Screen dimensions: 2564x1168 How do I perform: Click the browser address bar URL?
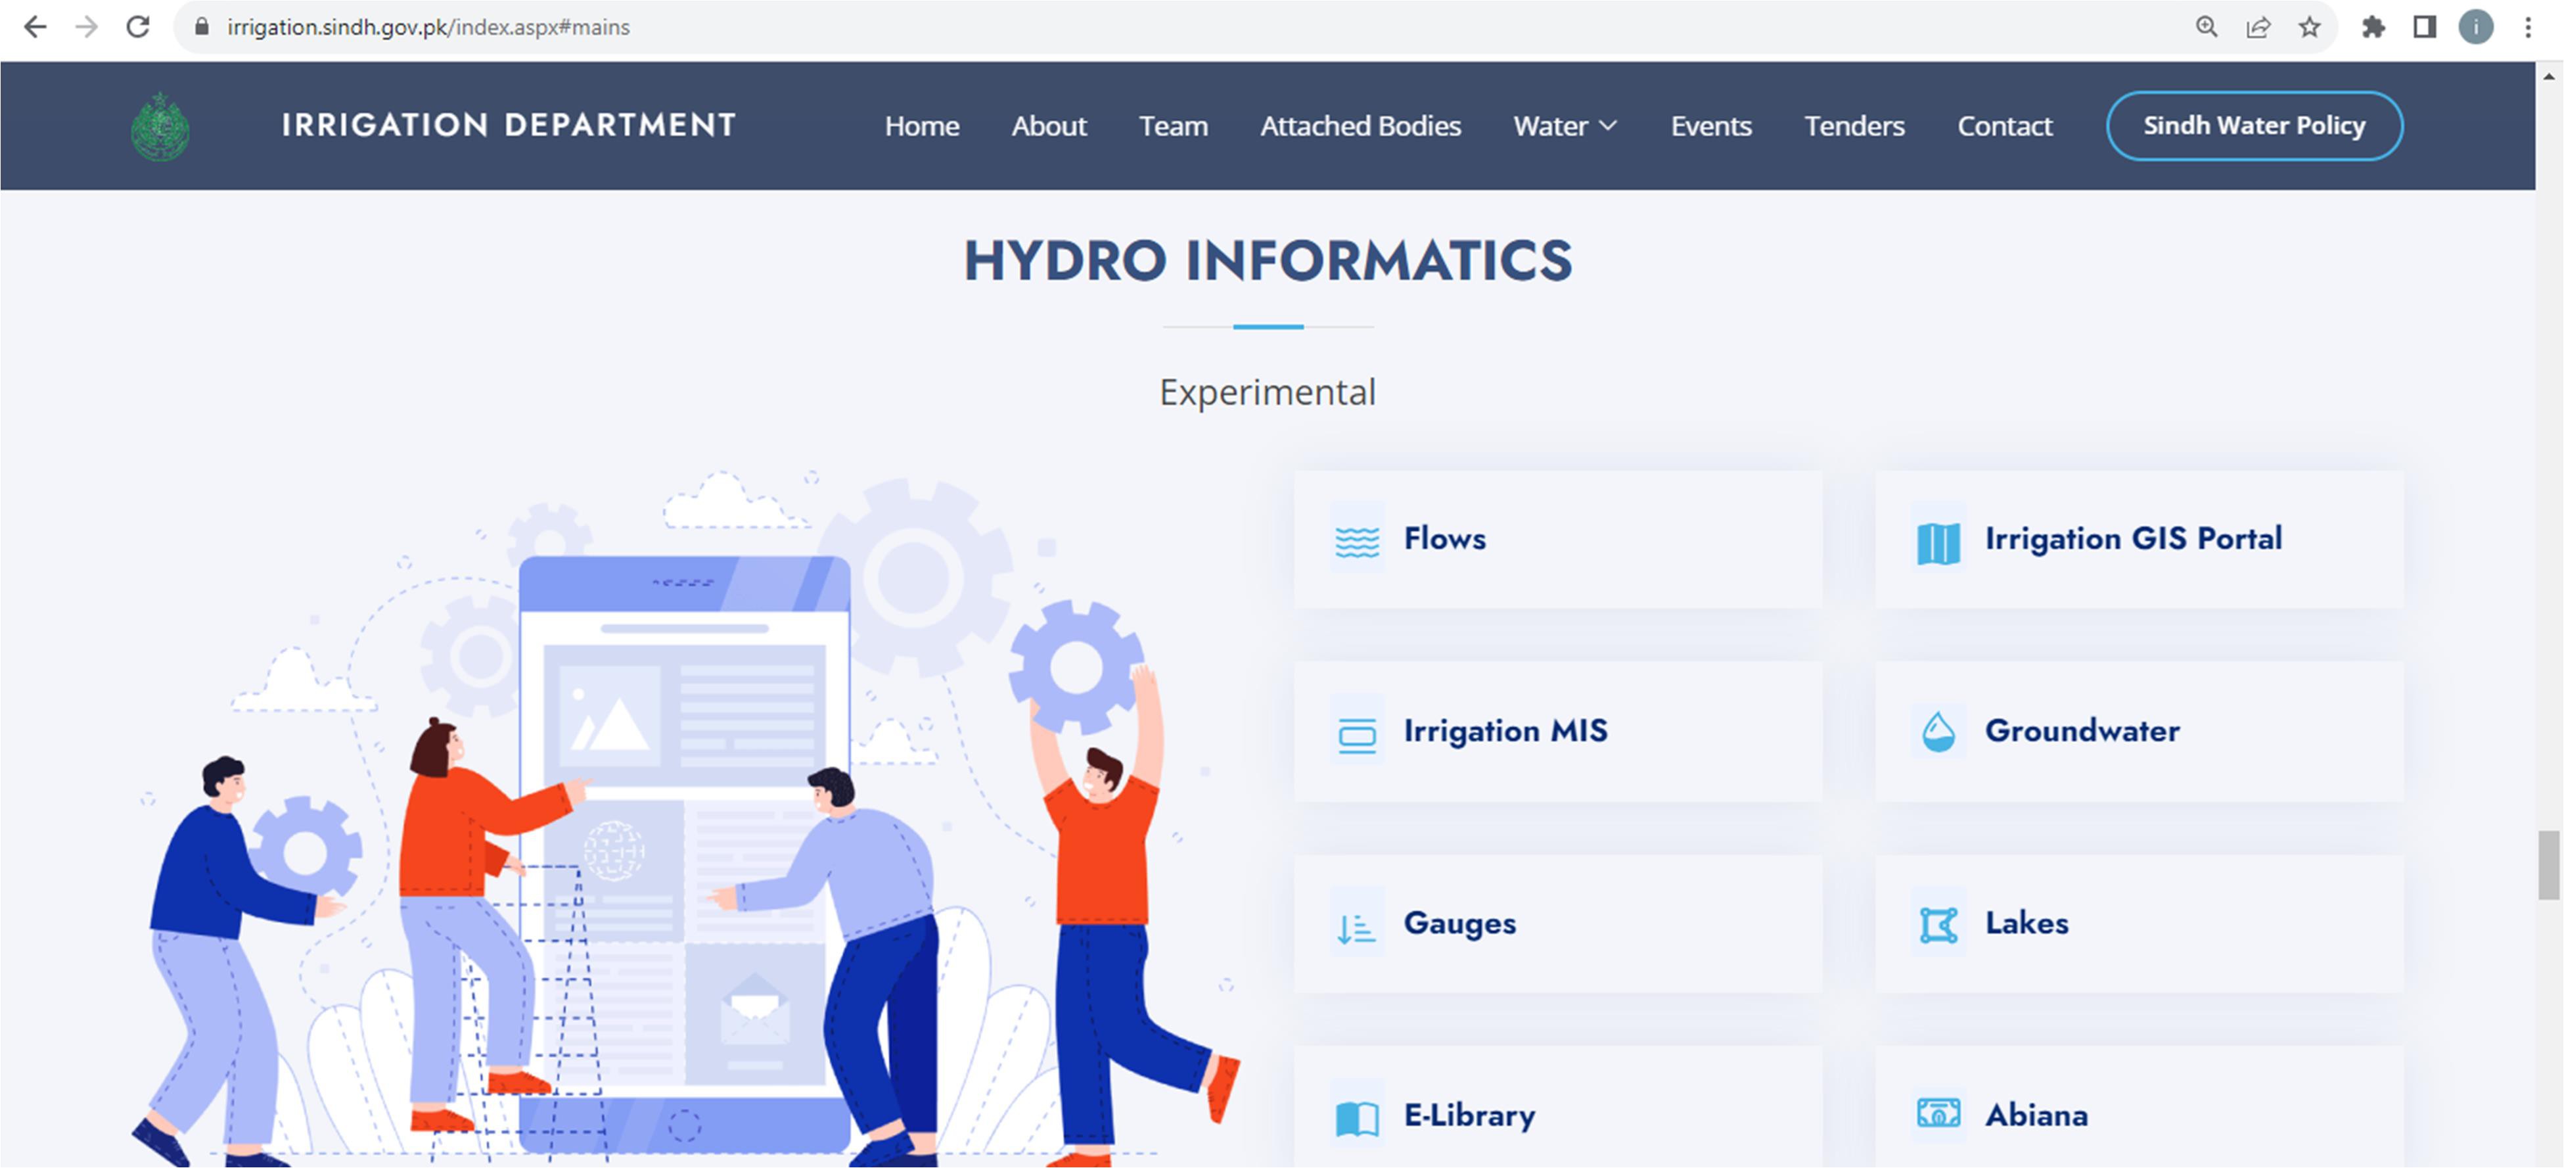coord(428,27)
